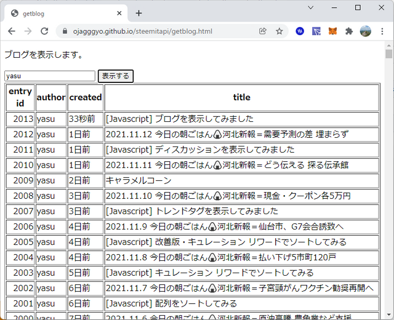Click the '33秒前' created cell
Viewport: 394px width, 320px height.
[x=86, y=119]
